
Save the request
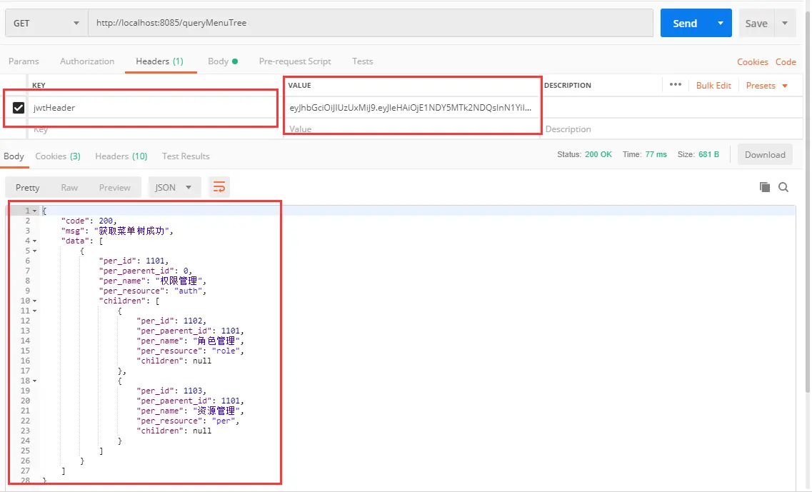pos(756,24)
